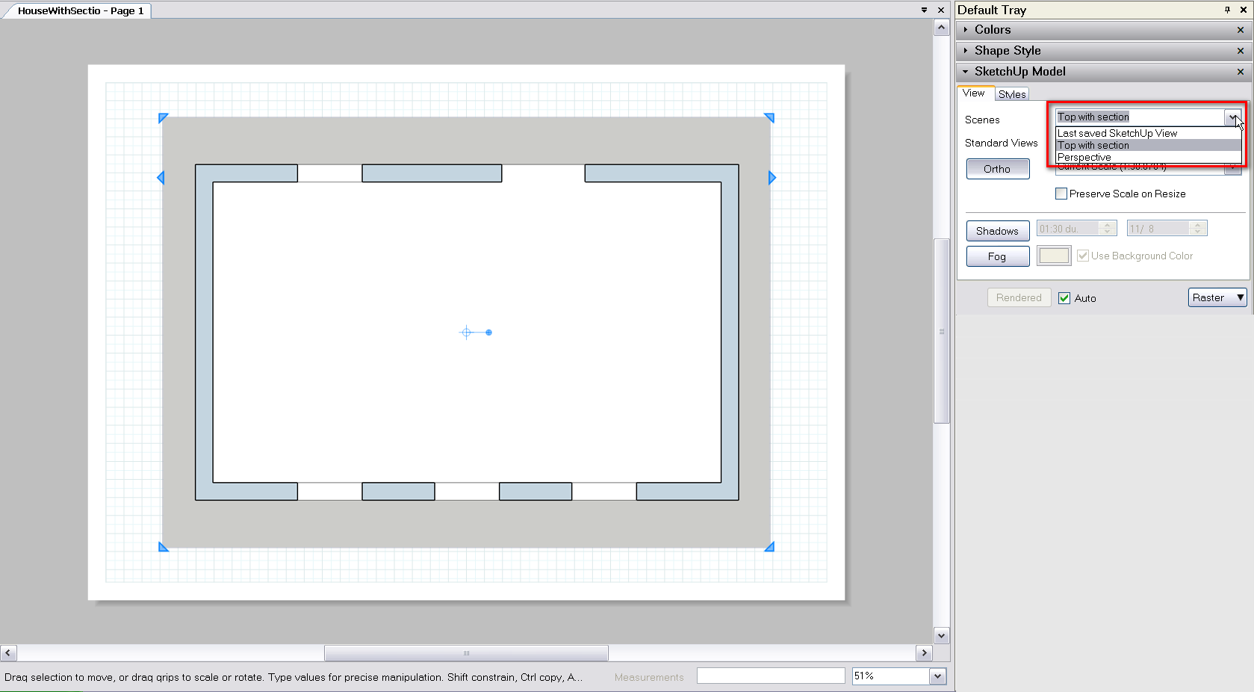Click the Rendered button
Image resolution: width=1254 pixels, height=692 pixels.
click(x=1019, y=297)
